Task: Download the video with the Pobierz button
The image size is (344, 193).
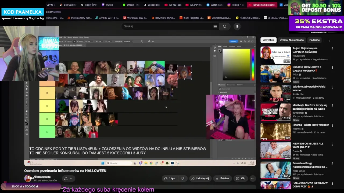Action: (222, 178)
